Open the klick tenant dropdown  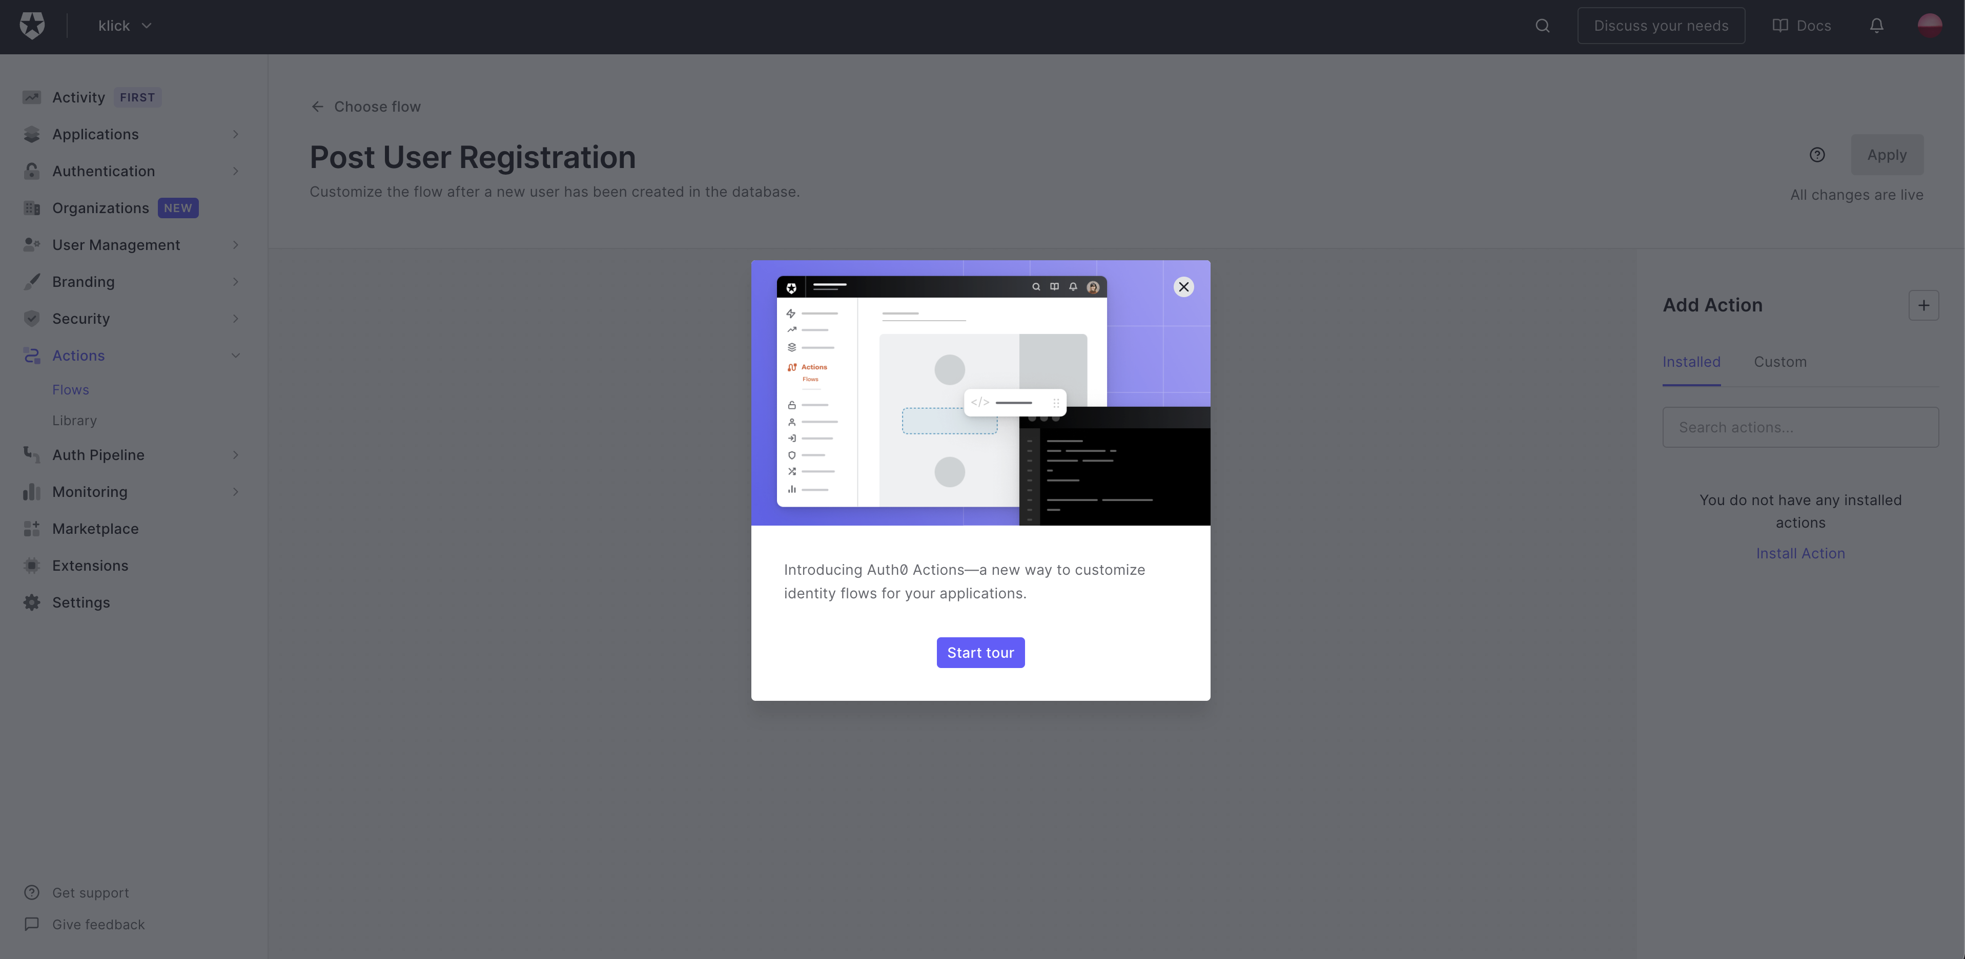(x=125, y=26)
